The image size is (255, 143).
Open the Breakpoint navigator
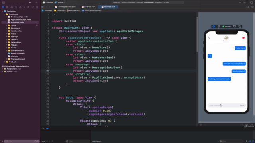coord(33,7)
